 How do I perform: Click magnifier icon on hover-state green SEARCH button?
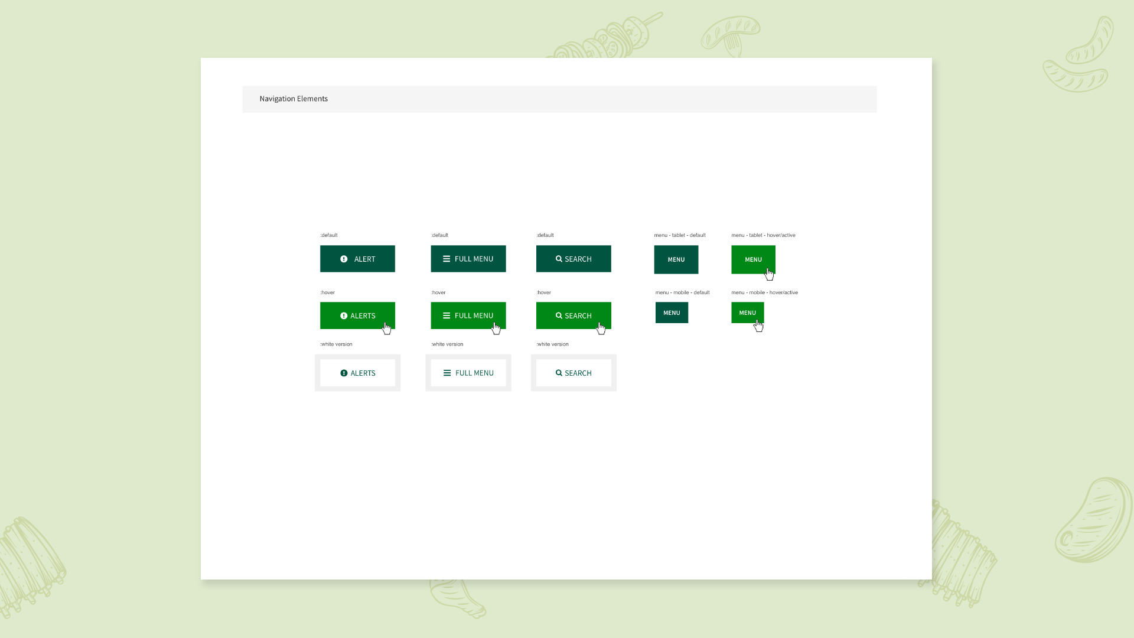pos(559,315)
